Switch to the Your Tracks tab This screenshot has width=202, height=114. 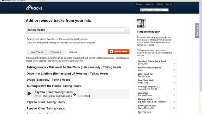(x=37, y=52)
